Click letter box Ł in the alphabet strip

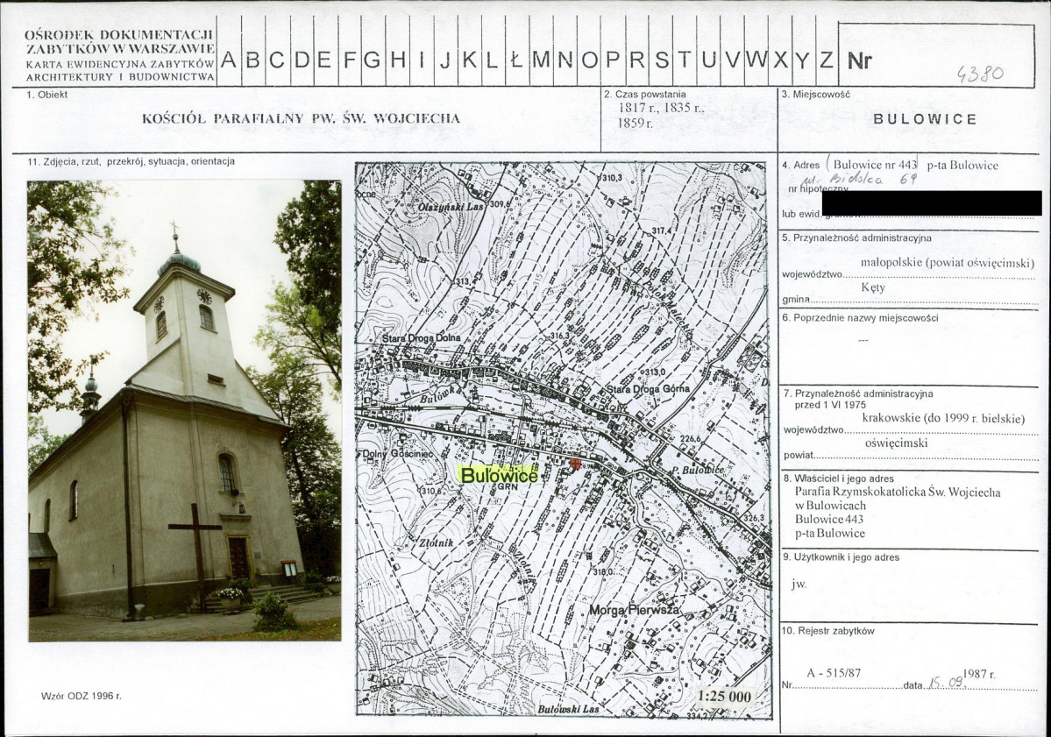pos(515,60)
